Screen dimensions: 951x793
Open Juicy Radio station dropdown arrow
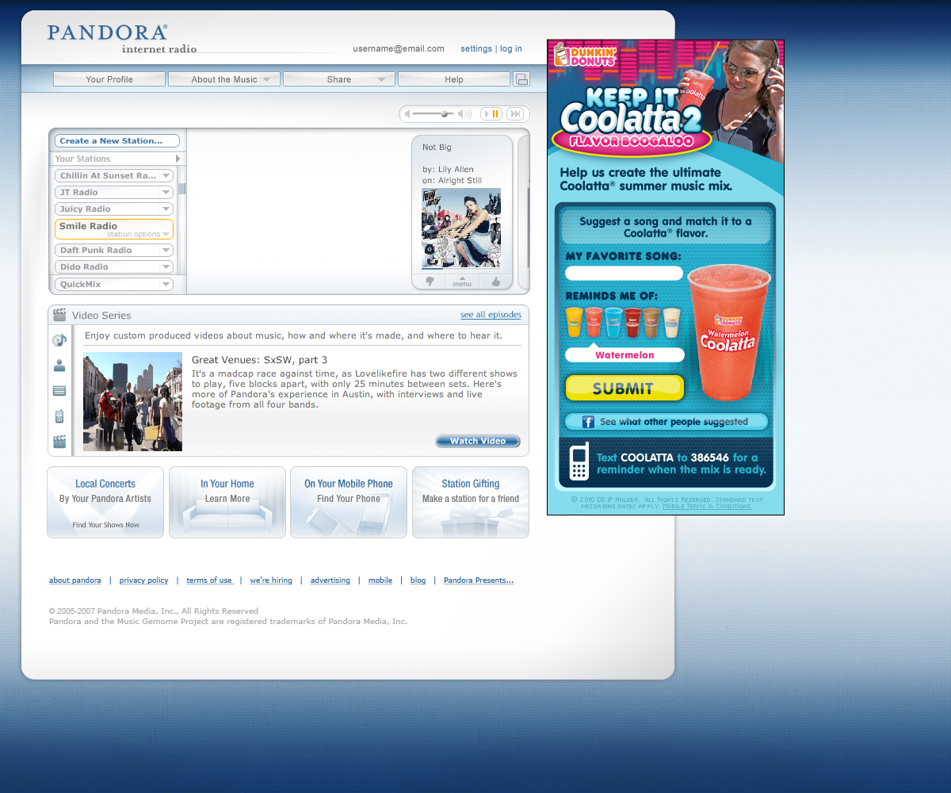[x=166, y=209]
